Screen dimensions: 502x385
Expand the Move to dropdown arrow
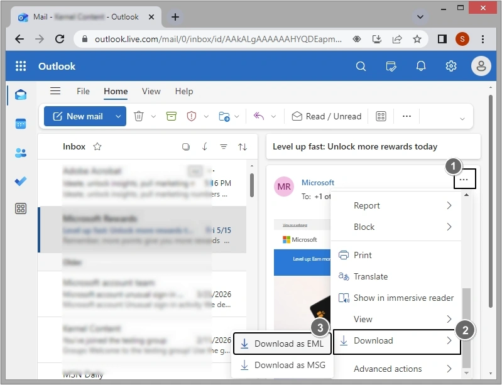coord(237,116)
